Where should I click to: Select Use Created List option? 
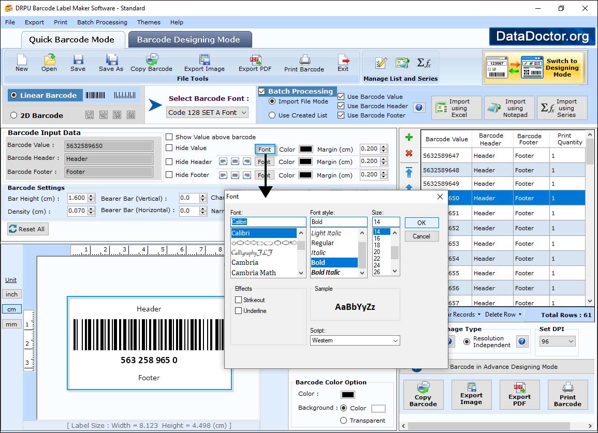272,115
